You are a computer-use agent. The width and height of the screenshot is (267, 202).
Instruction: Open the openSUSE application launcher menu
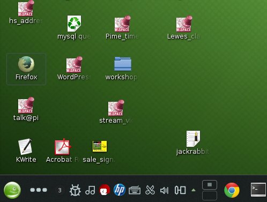click(12, 190)
